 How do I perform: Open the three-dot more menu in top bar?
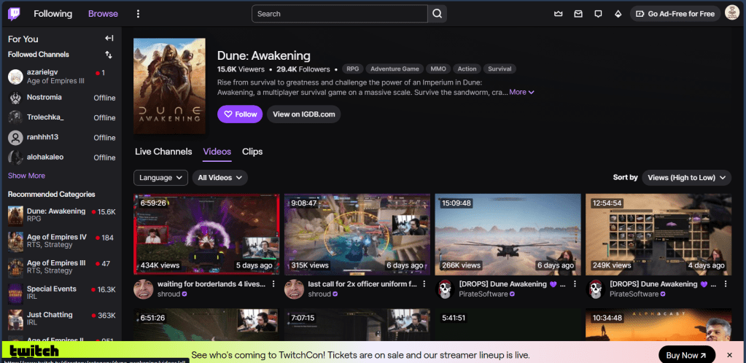click(x=138, y=14)
